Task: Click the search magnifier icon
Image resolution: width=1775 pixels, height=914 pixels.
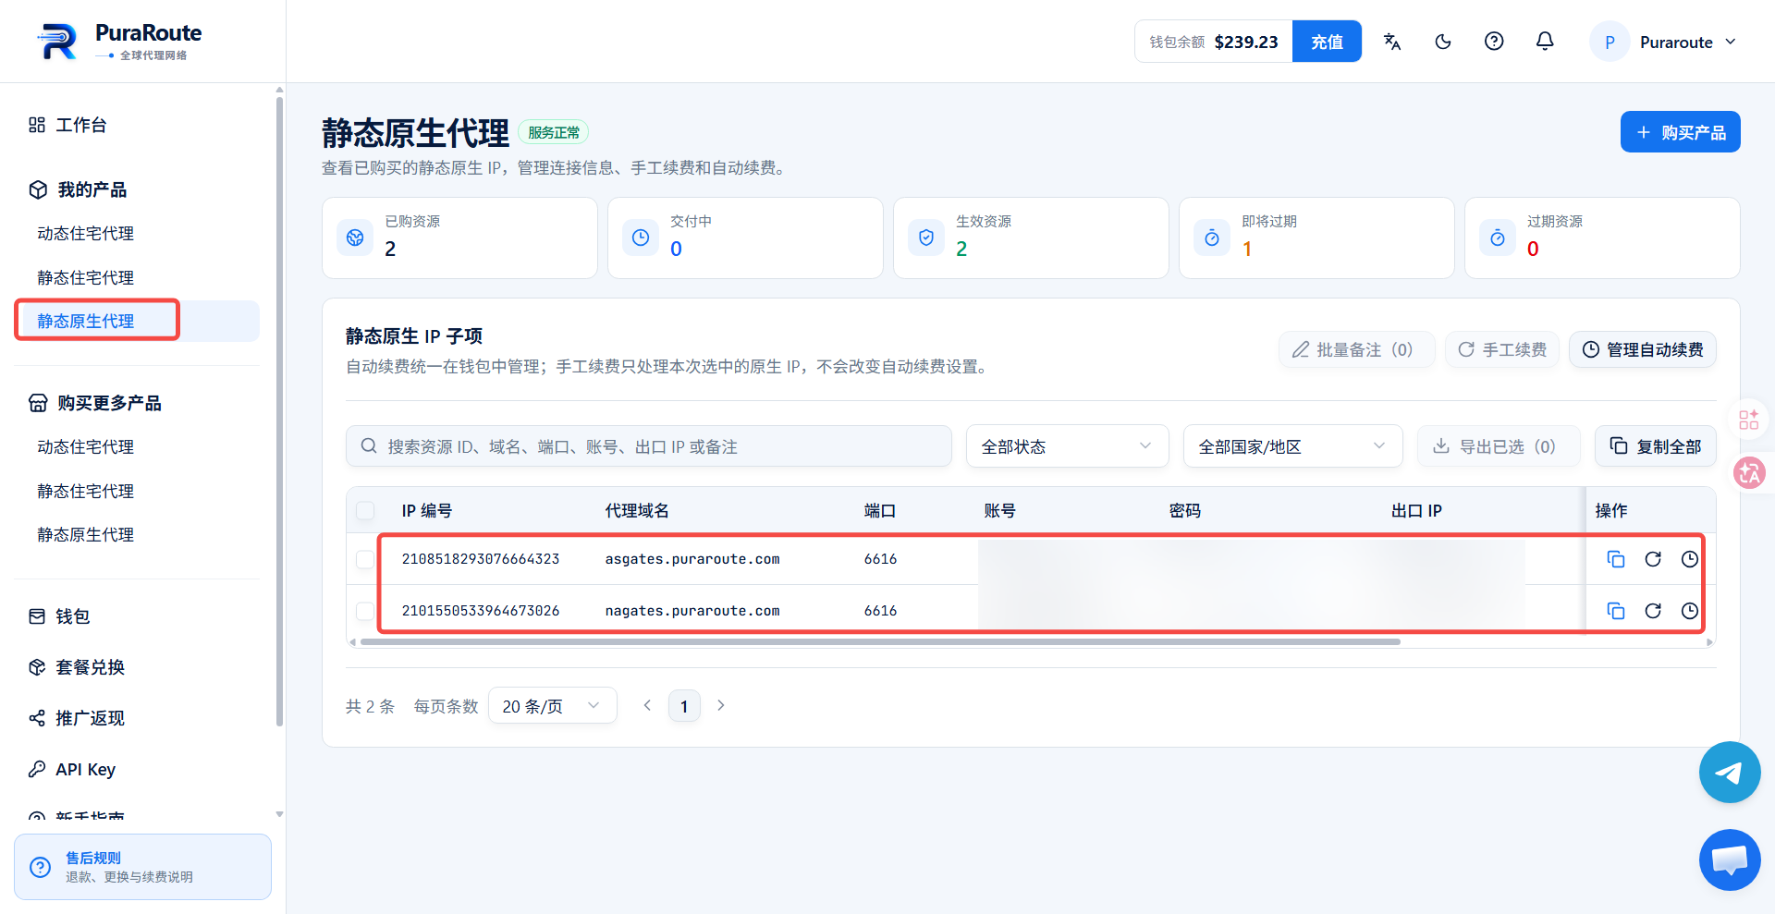Action: pos(369,446)
